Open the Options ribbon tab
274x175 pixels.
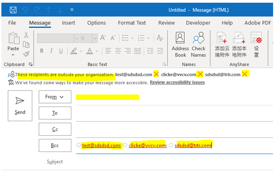tap(96, 23)
